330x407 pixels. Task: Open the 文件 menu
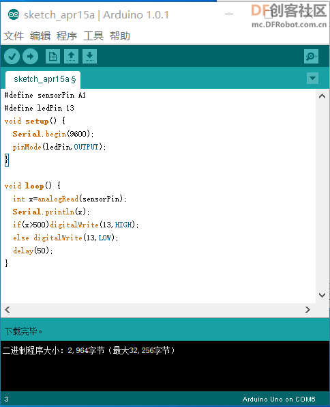point(14,36)
